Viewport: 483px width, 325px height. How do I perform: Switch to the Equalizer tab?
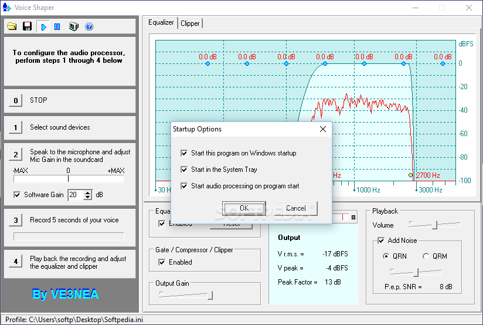pyautogui.click(x=161, y=22)
